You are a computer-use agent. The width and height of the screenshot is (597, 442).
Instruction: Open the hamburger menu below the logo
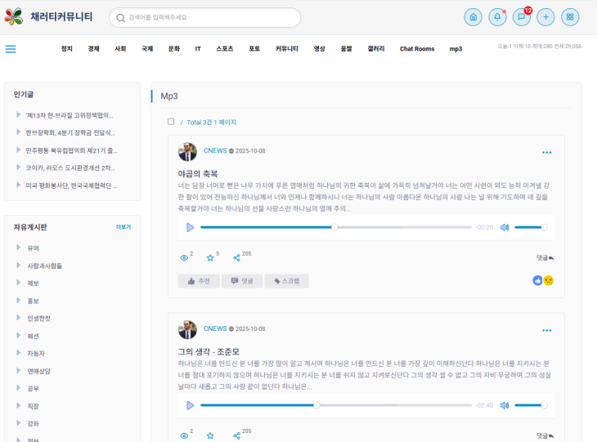11,49
